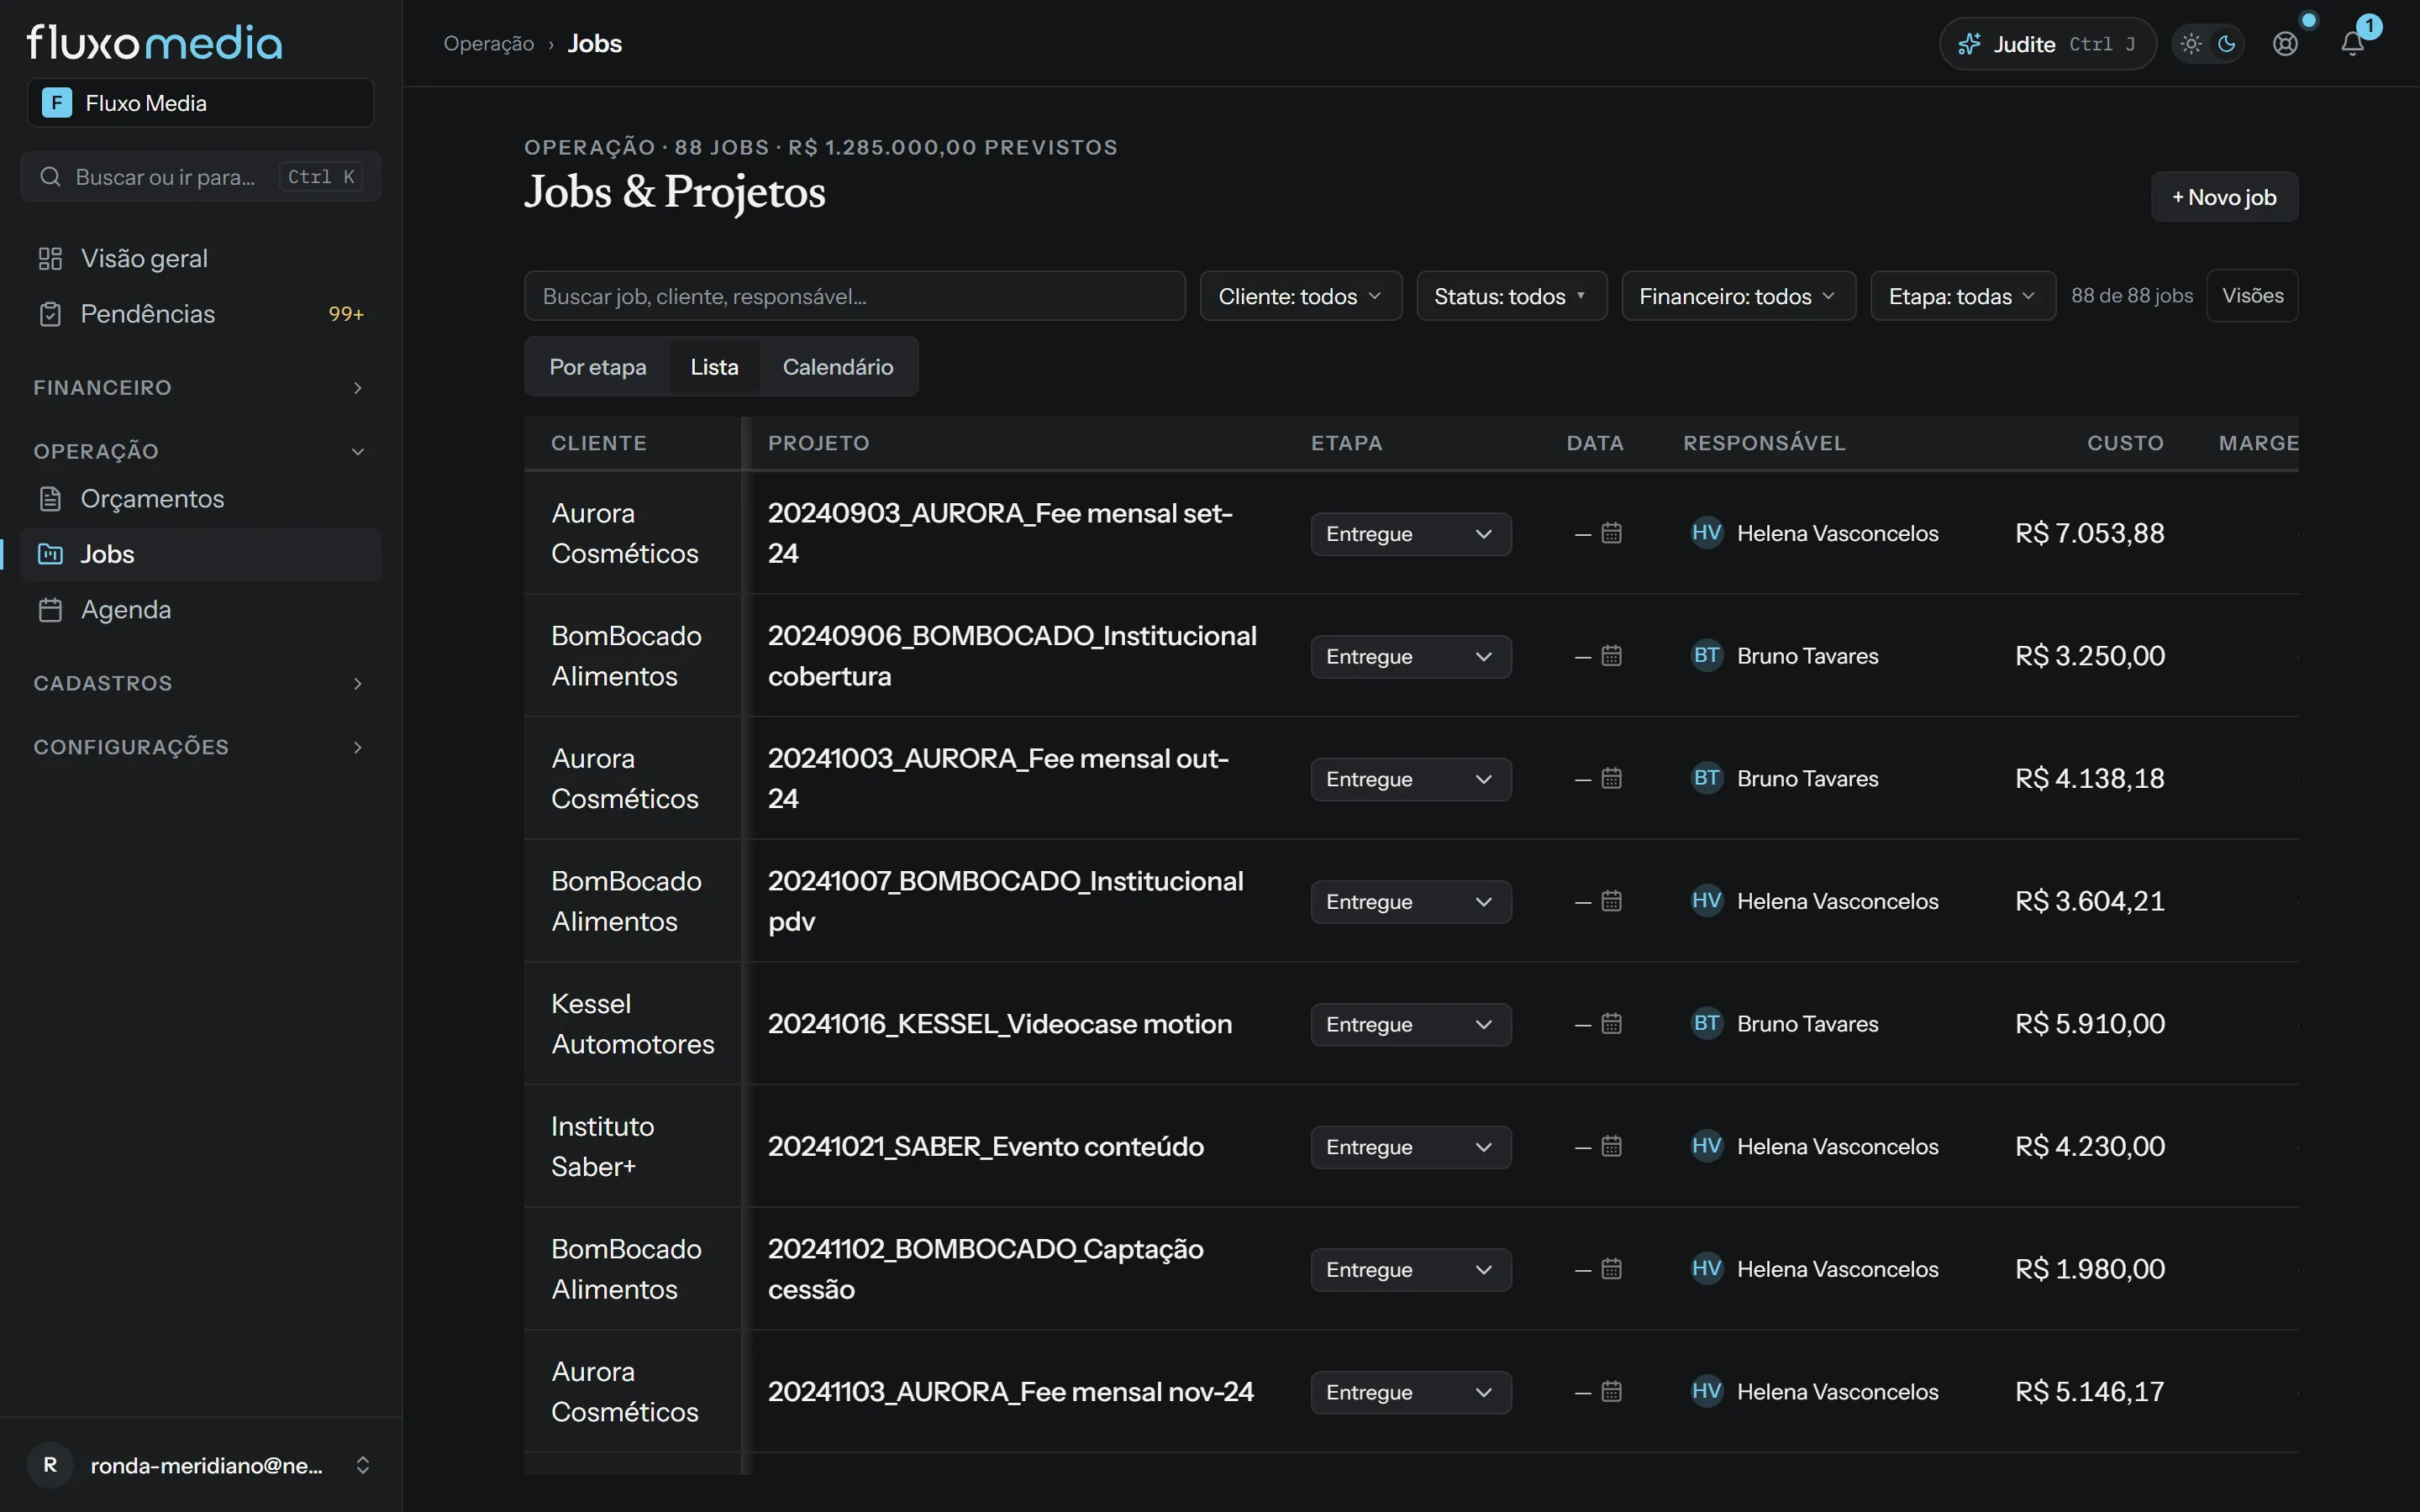Switch to dark theme moon icon
Screen dimensions: 2420x1512
pos(2226,44)
